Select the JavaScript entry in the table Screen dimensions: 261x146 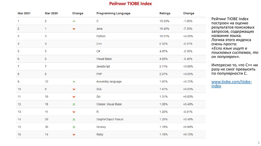point(103,66)
